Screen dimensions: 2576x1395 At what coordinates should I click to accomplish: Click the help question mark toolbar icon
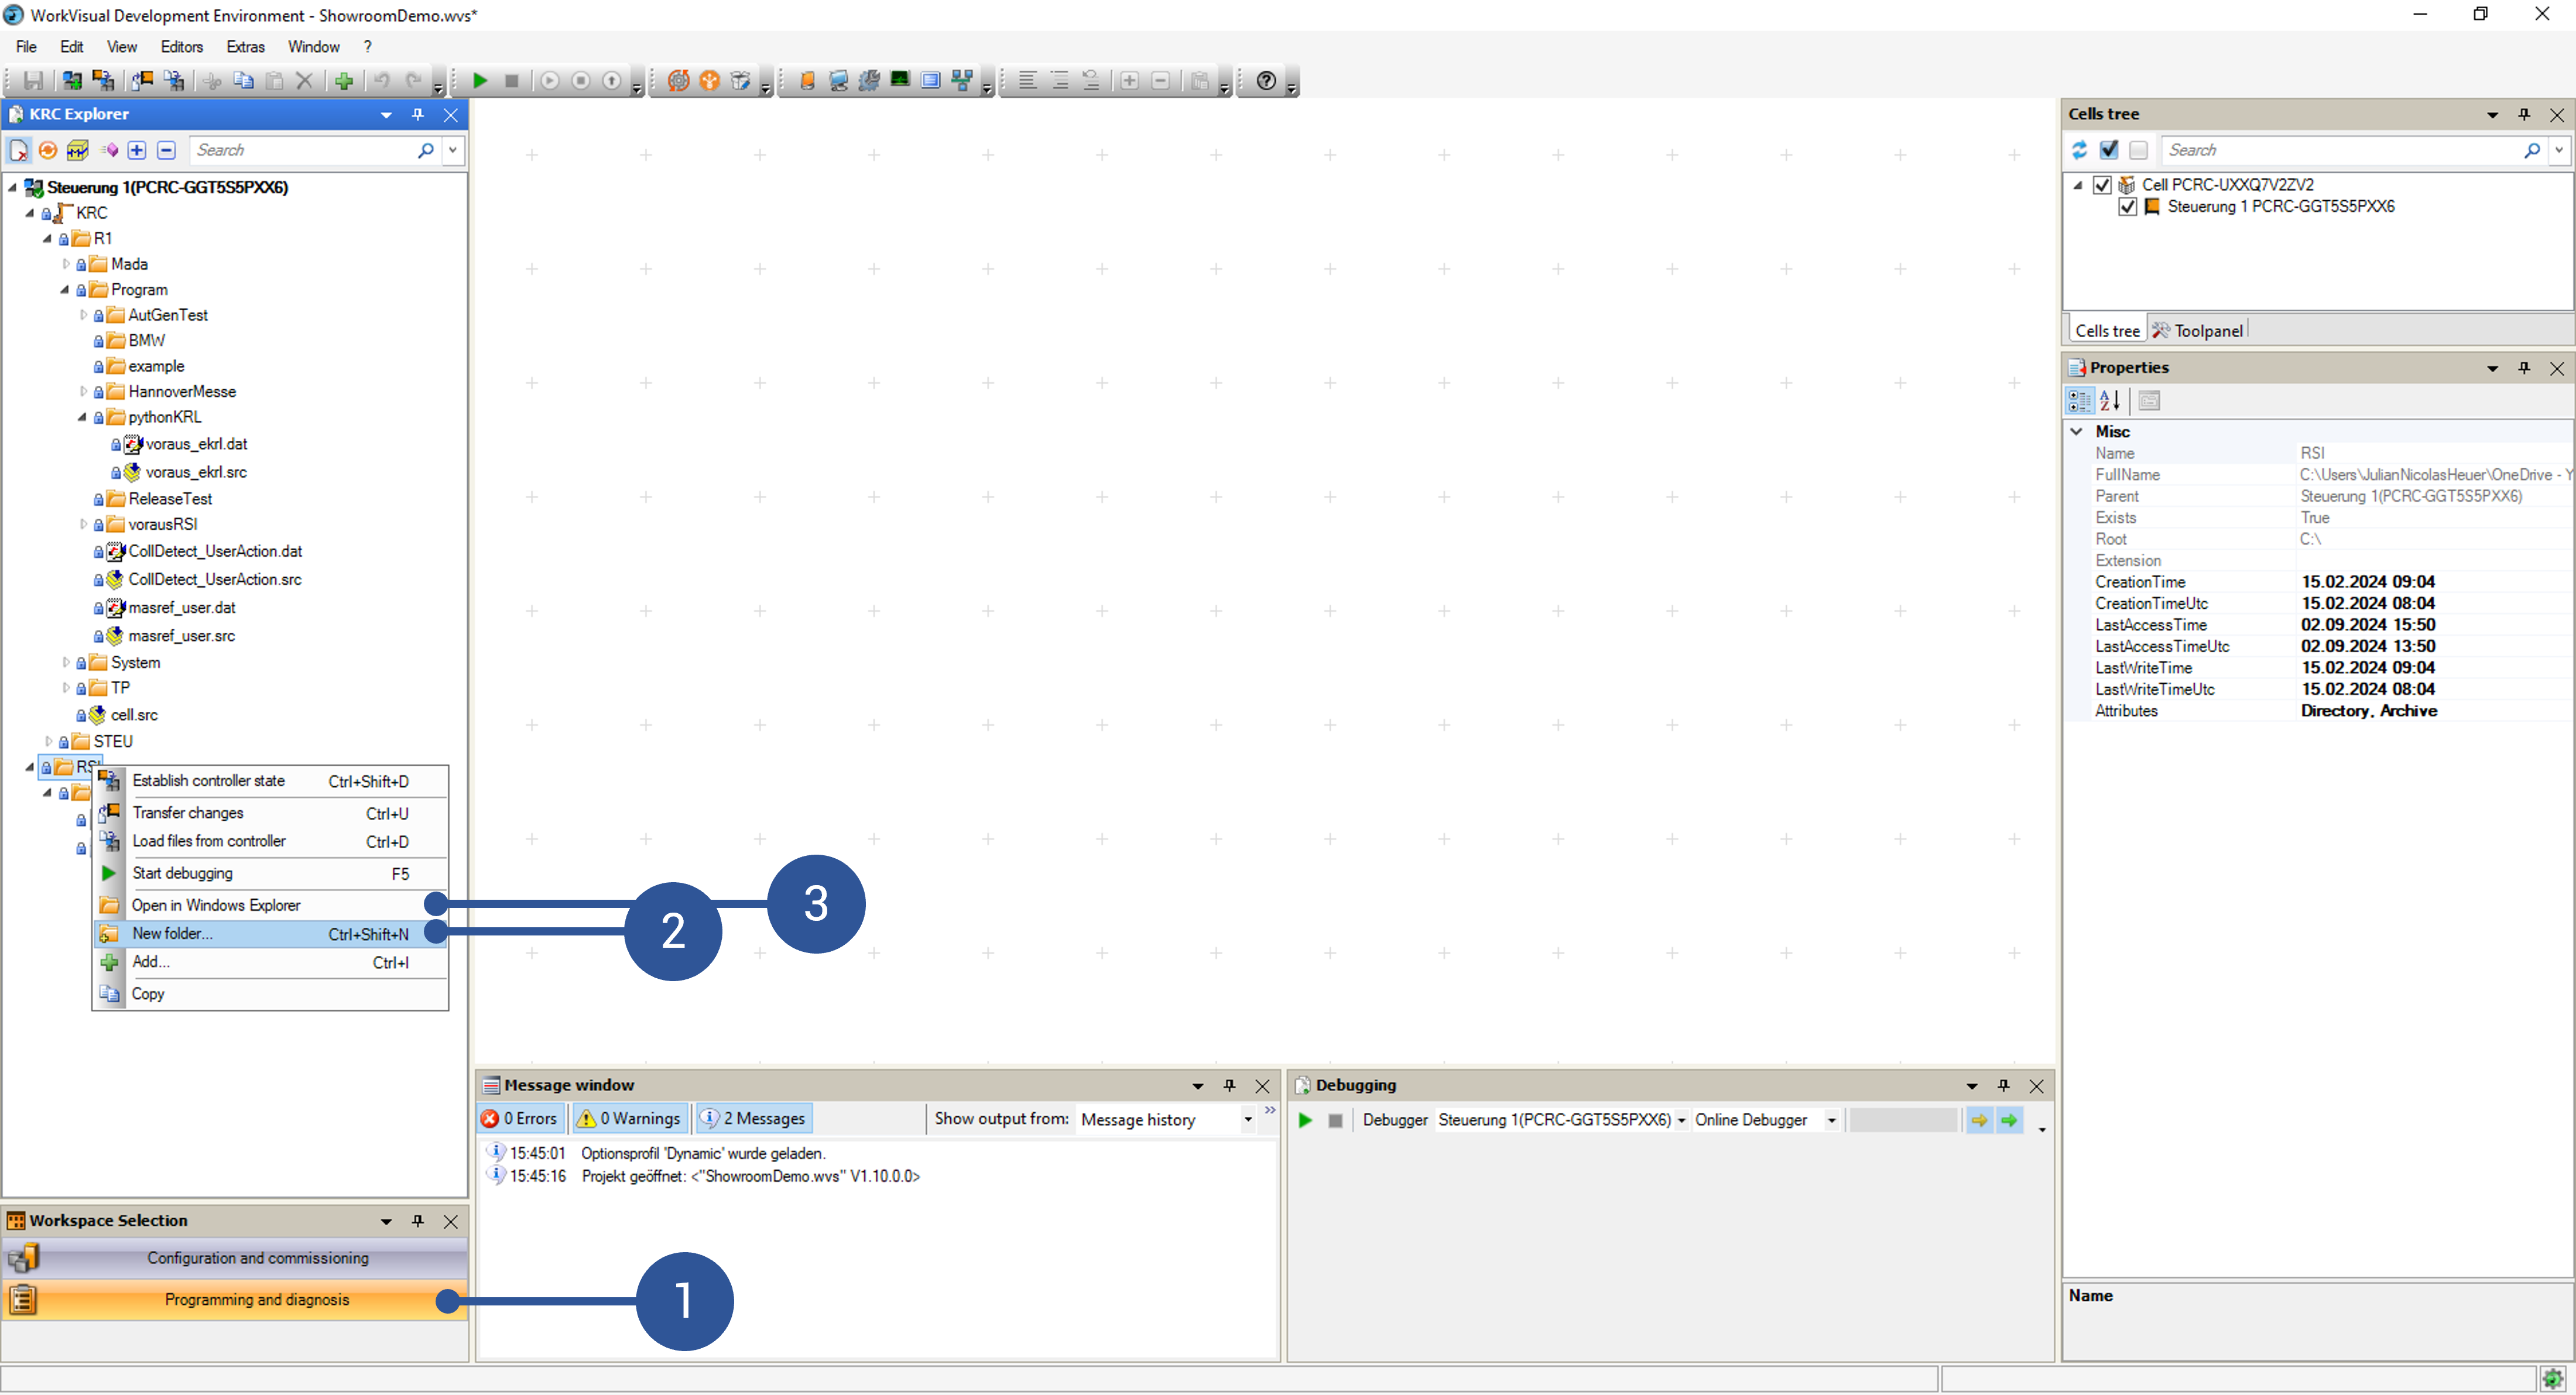[x=1266, y=81]
